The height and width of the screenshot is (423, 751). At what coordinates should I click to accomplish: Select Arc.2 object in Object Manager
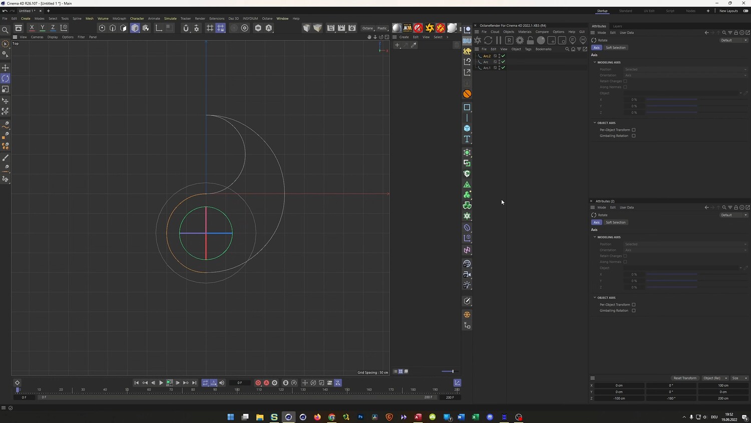pyautogui.click(x=487, y=56)
